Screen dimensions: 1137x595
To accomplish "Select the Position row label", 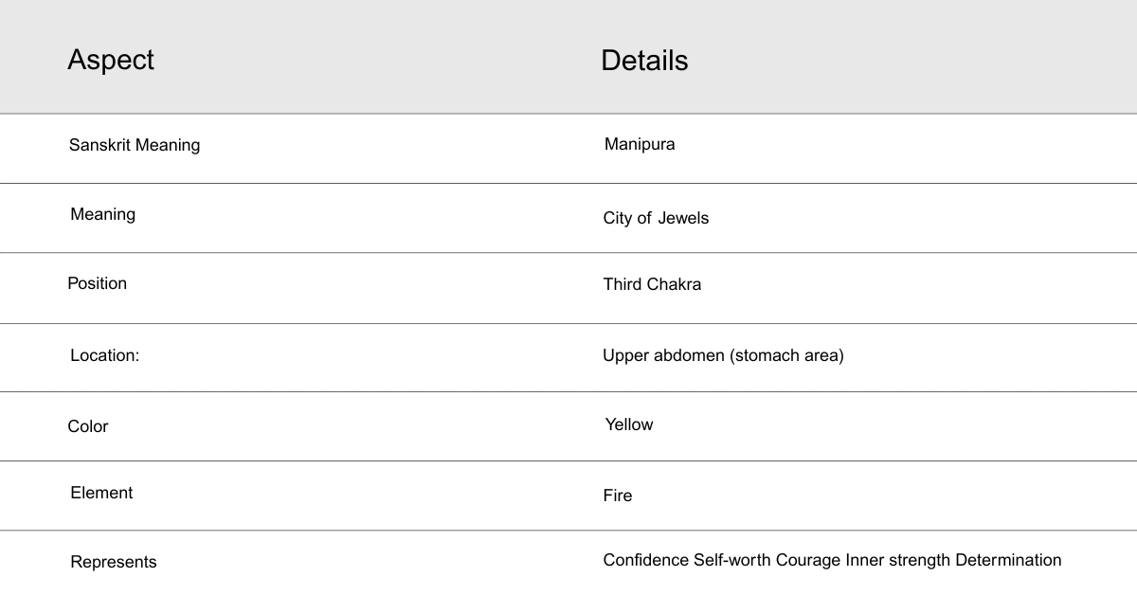I will tap(97, 283).
